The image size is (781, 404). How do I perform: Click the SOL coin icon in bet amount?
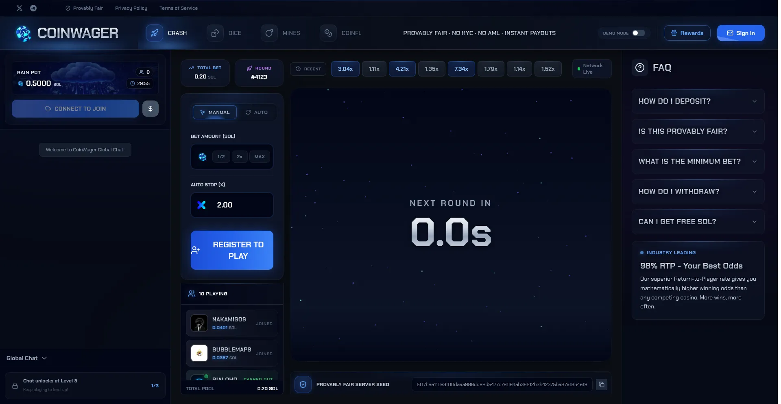coord(202,157)
